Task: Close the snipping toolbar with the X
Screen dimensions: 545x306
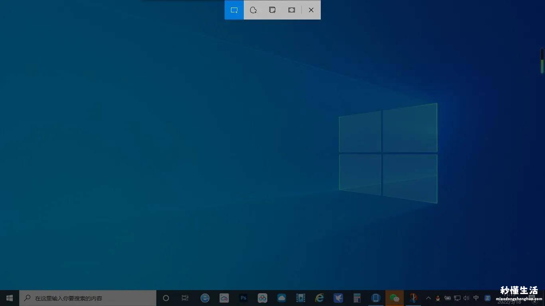Action: [311, 10]
